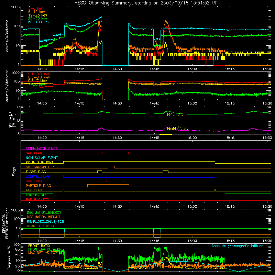Select the cyan 50-100 keV legend label
The width and height of the screenshot is (275, 275).
pos(38,22)
